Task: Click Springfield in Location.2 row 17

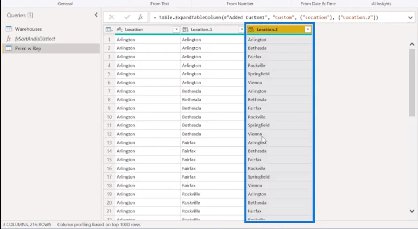Action: (x=258, y=177)
